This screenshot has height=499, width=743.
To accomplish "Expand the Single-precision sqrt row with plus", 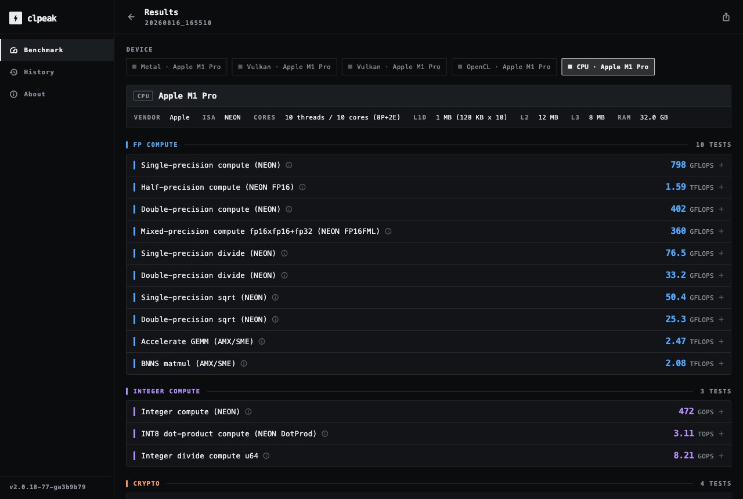I will point(722,298).
